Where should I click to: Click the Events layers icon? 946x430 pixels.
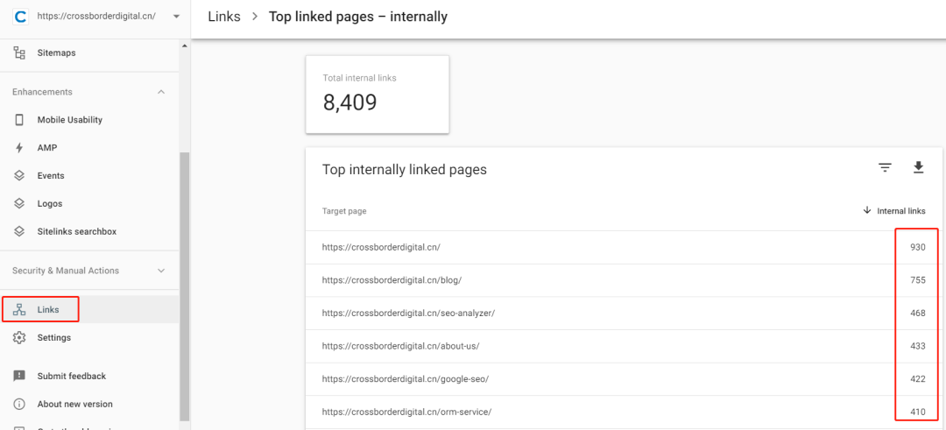(19, 176)
